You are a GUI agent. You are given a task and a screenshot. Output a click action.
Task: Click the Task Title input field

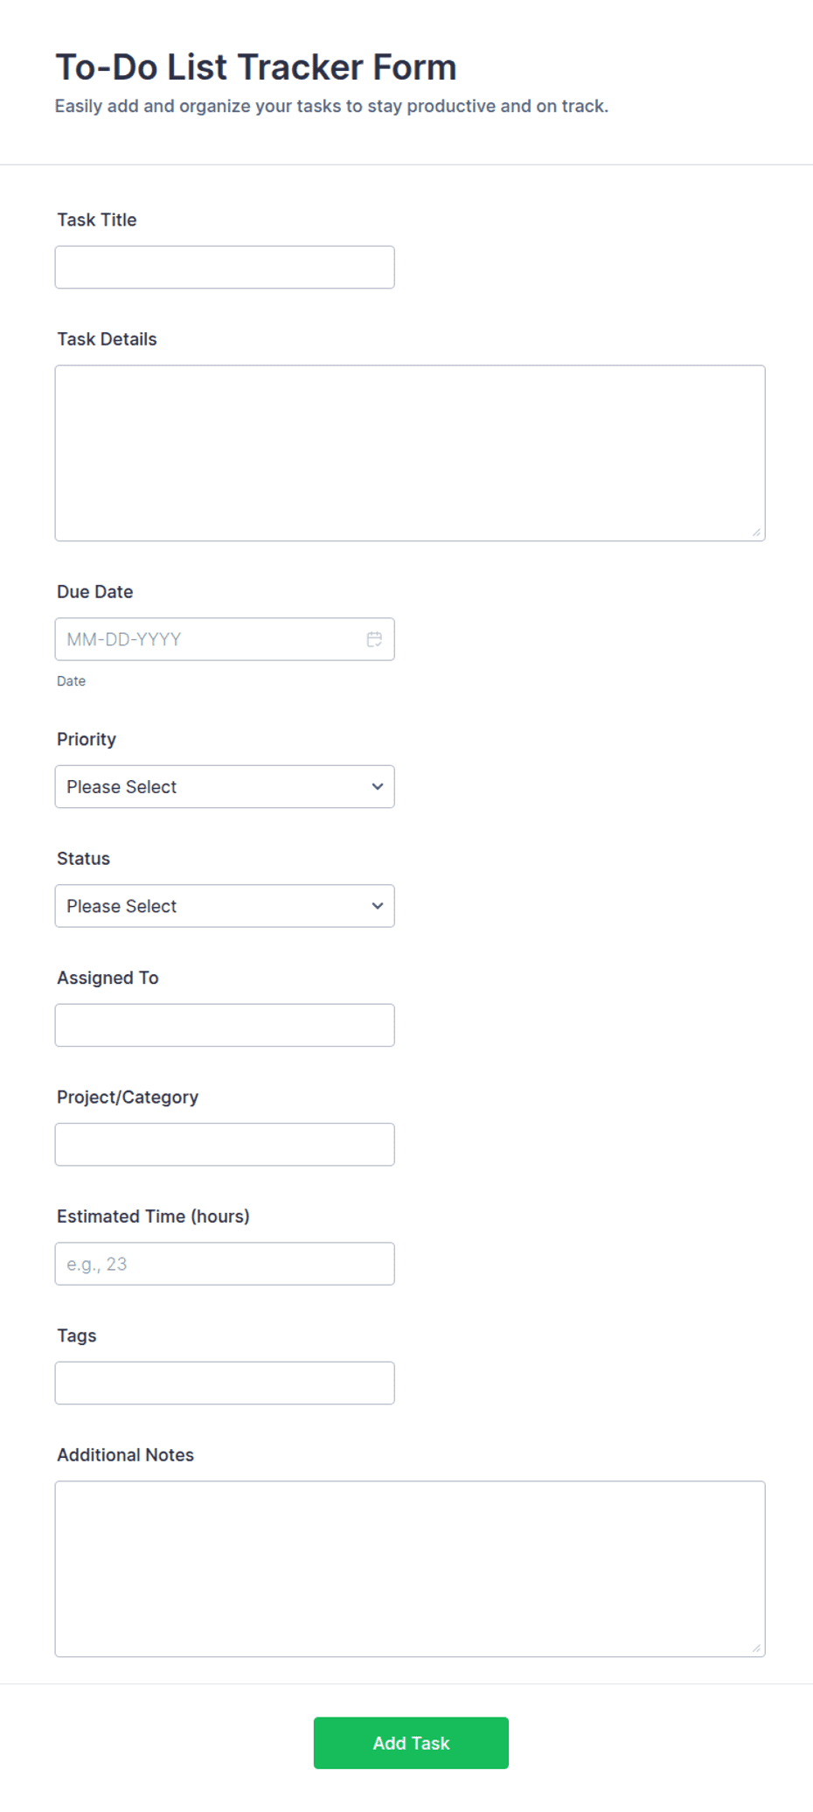[225, 268]
